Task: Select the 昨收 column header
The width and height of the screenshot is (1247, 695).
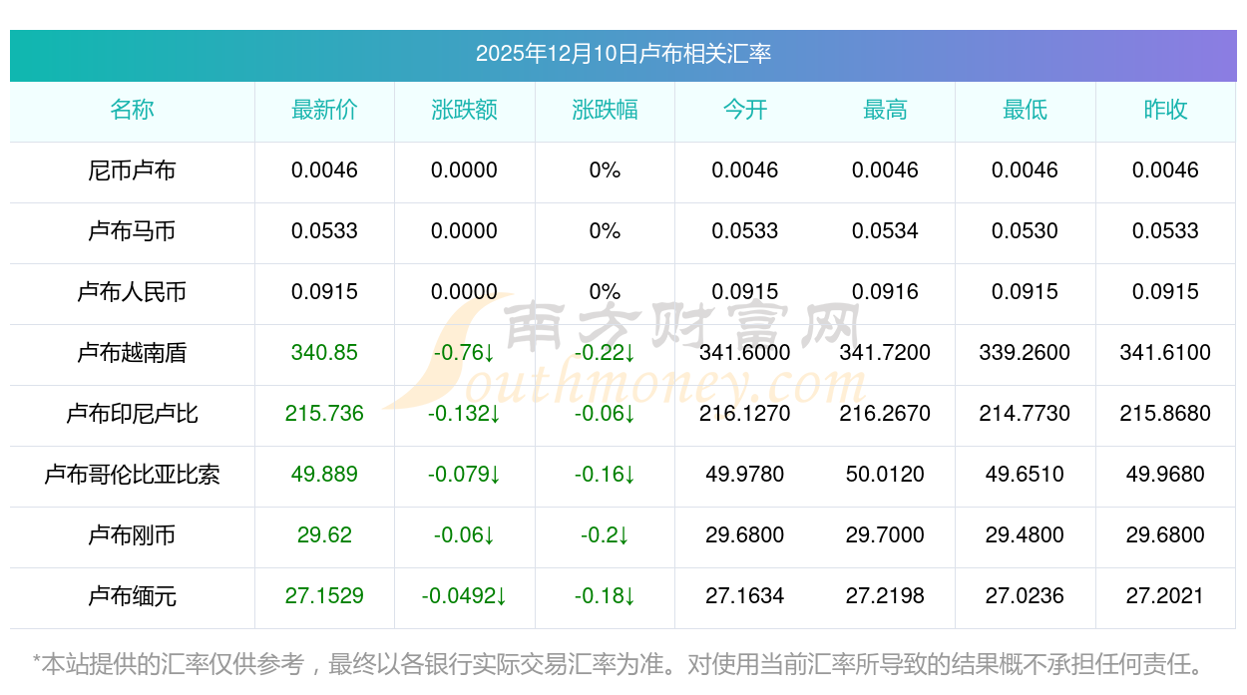Action: tap(1165, 110)
